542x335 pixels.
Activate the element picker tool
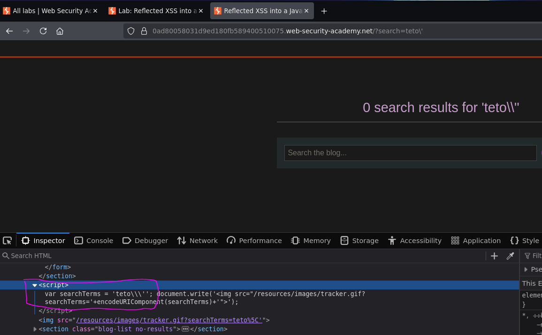(x=7, y=241)
